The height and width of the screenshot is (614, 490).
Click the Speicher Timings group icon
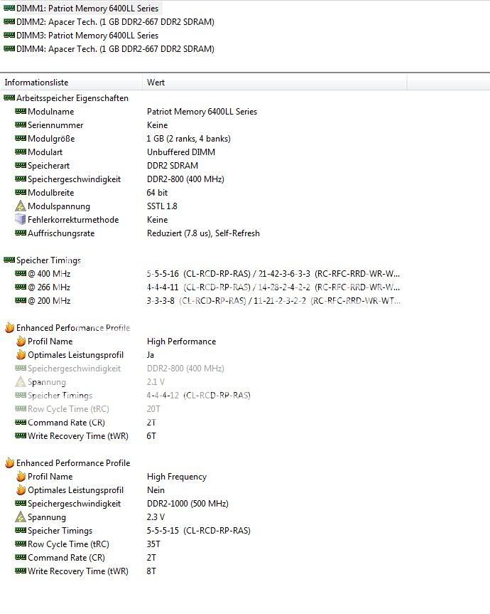pyautogui.click(x=9, y=260)
